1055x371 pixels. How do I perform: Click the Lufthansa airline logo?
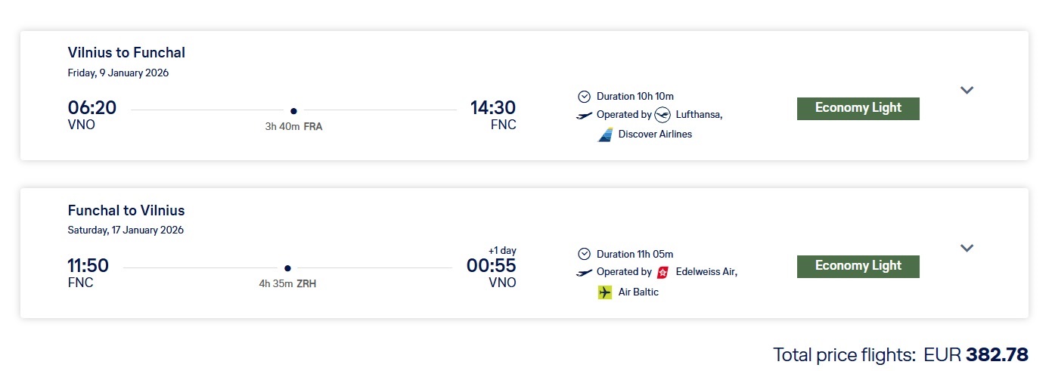click(662, 115)
